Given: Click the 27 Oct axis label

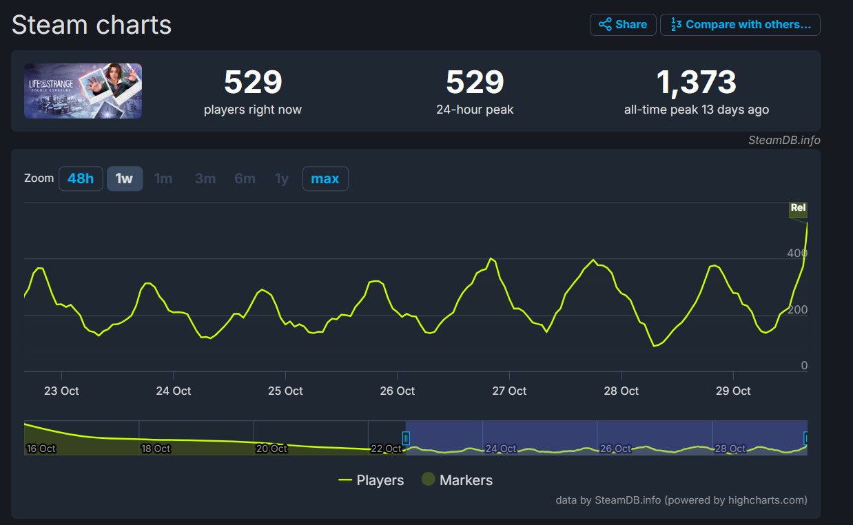Looking at the screenshot, I should tap(509, 391).
